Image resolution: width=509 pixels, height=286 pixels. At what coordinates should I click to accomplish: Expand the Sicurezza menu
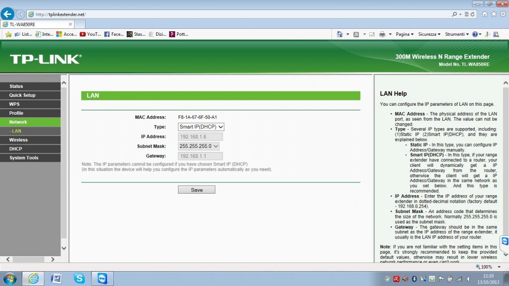point(429,34)
